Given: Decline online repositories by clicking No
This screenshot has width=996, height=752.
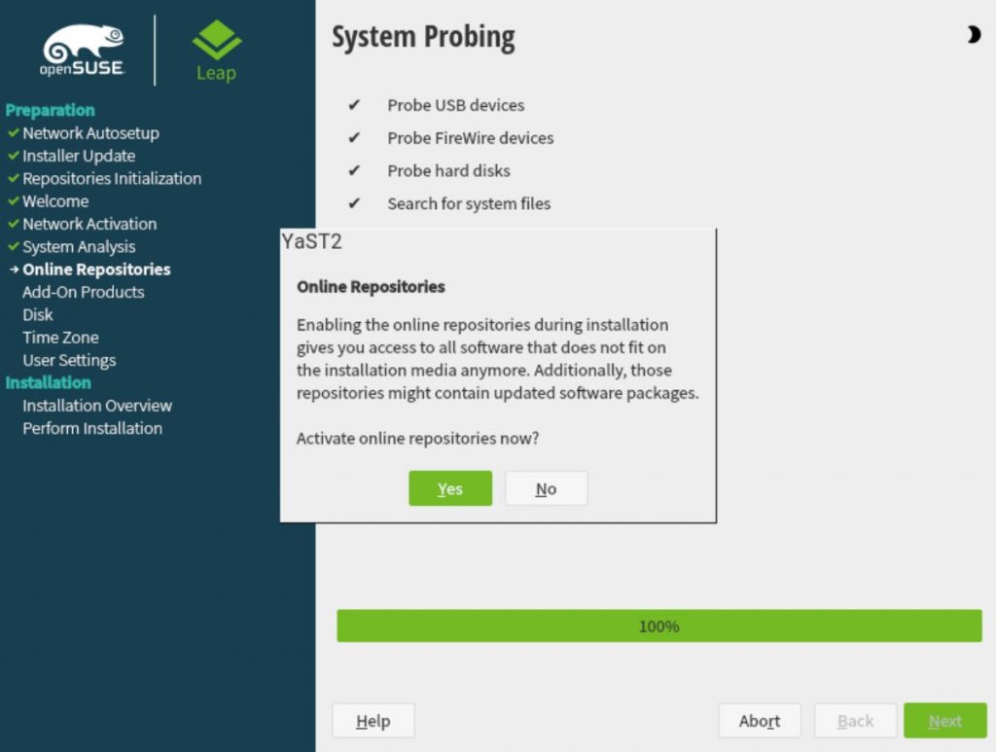Looking at the screenshot, I should 546,488.
